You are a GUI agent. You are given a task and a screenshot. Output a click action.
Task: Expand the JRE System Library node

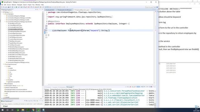coord(3,86)
